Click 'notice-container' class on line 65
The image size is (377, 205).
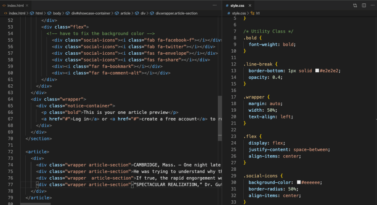[x=89, y=106]
